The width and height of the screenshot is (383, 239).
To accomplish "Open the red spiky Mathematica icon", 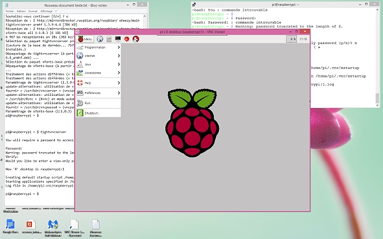I will (x=127, y=39).
